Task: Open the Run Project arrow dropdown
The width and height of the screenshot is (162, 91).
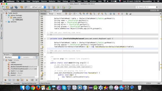Action: pos(60,7)
